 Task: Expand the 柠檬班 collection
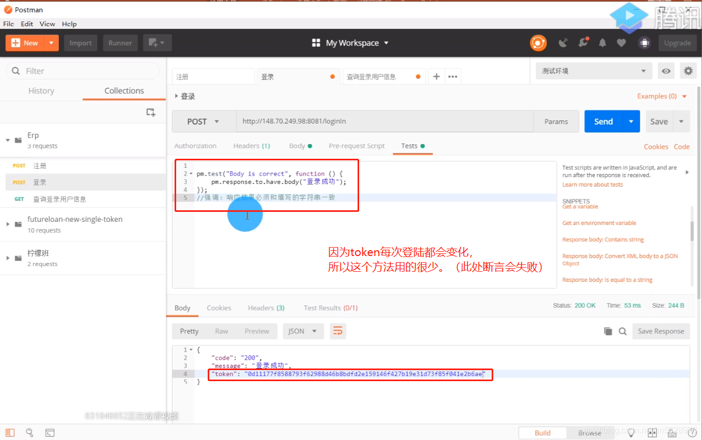pos(7,258)
